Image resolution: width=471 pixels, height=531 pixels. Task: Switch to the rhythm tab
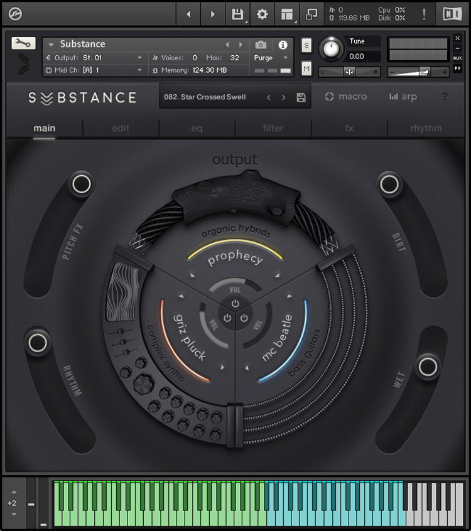pyautogui.click(x=426, y=128)
